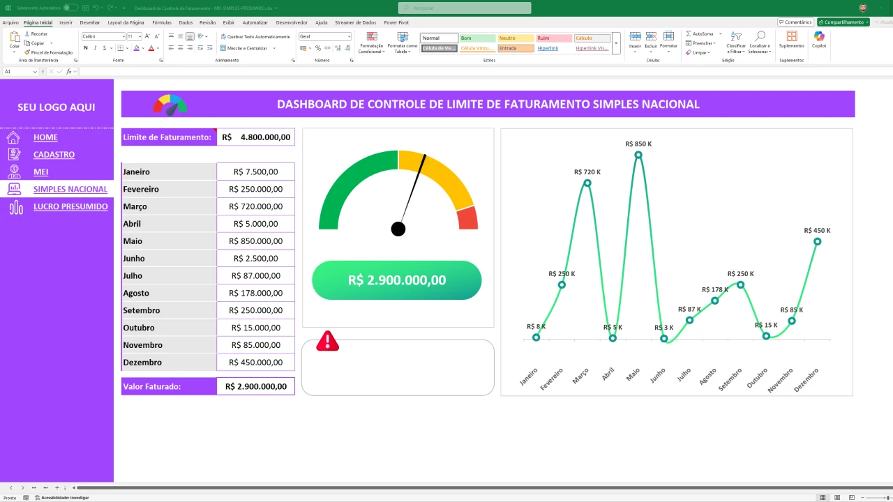Click the Suplementos add-ins icon

[792, 39]
